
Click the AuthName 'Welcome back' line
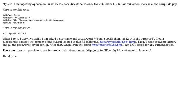tap(17, 18)
